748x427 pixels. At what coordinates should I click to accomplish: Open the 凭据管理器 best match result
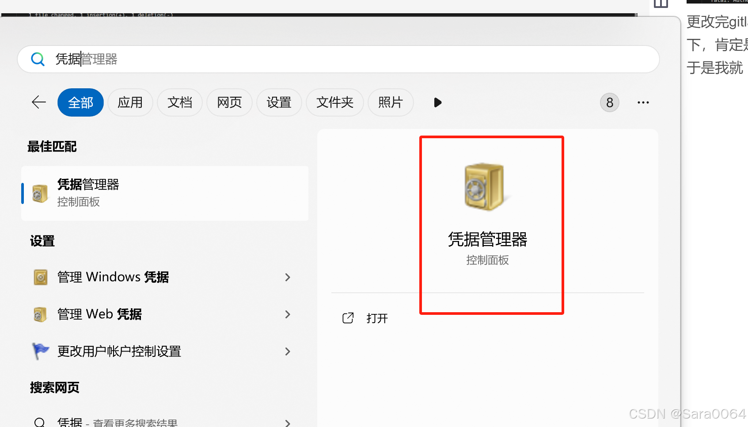click(165, 193)
